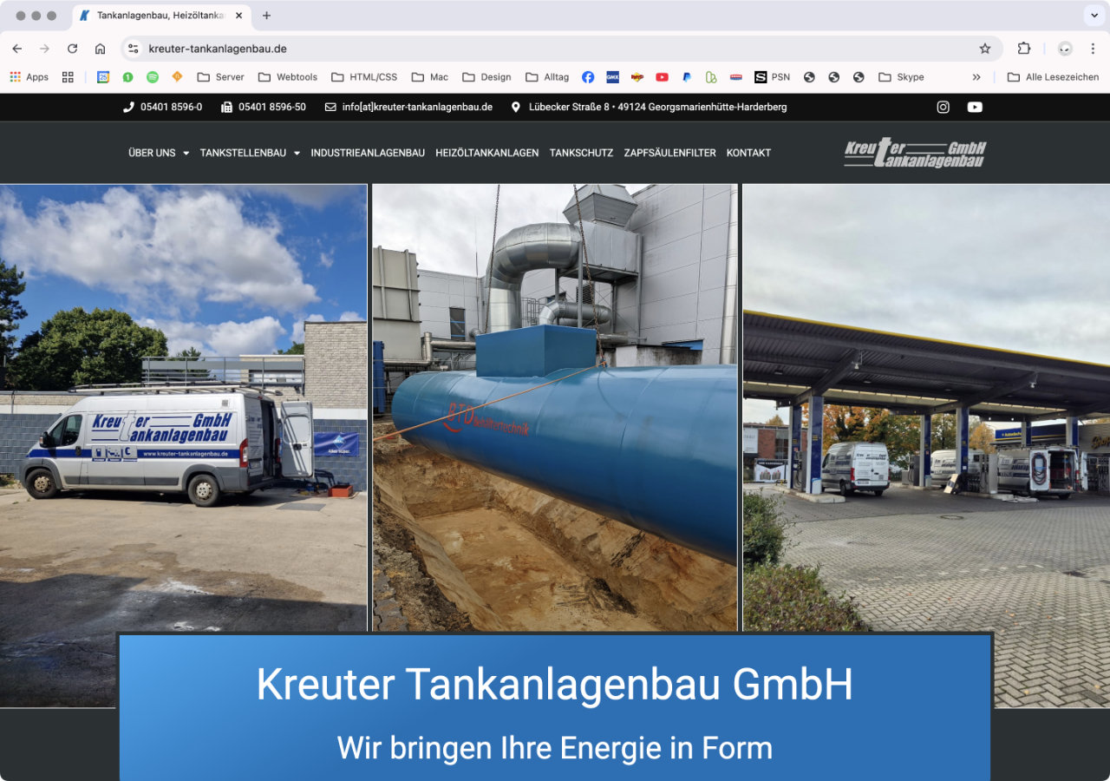Screen dimensions: 1110x781
Task: Reload the page
Action: pyautogui.click(x=72, y=49)
